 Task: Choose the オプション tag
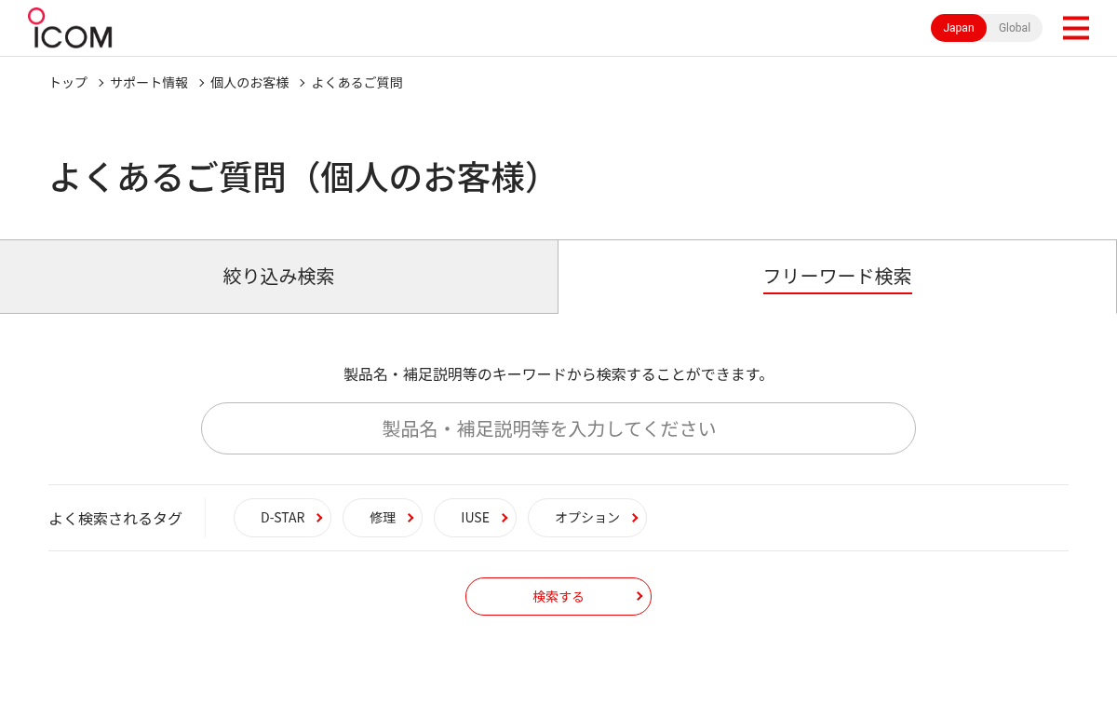(587, 518)
